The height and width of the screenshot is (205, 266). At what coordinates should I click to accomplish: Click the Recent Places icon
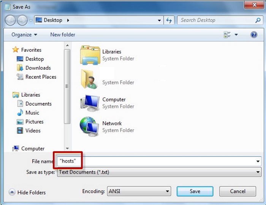pos(20,77)
